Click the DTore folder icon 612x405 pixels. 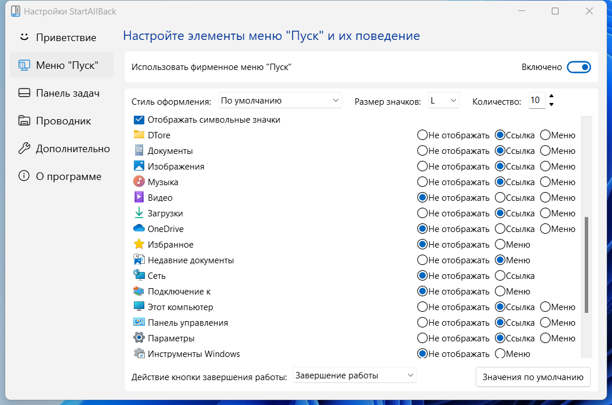(139, 135)
